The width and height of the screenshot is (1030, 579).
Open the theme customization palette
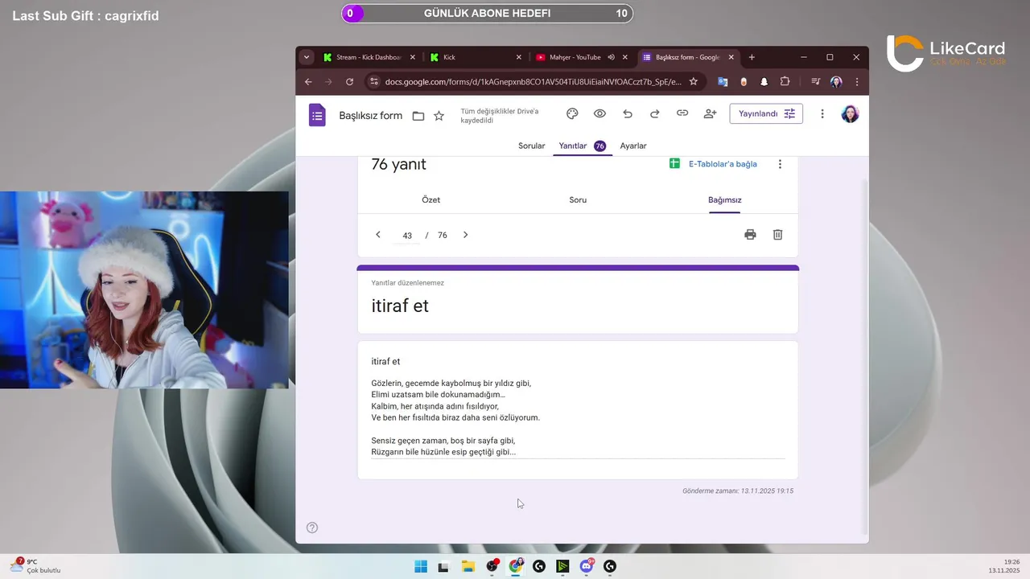click(572, 114)
